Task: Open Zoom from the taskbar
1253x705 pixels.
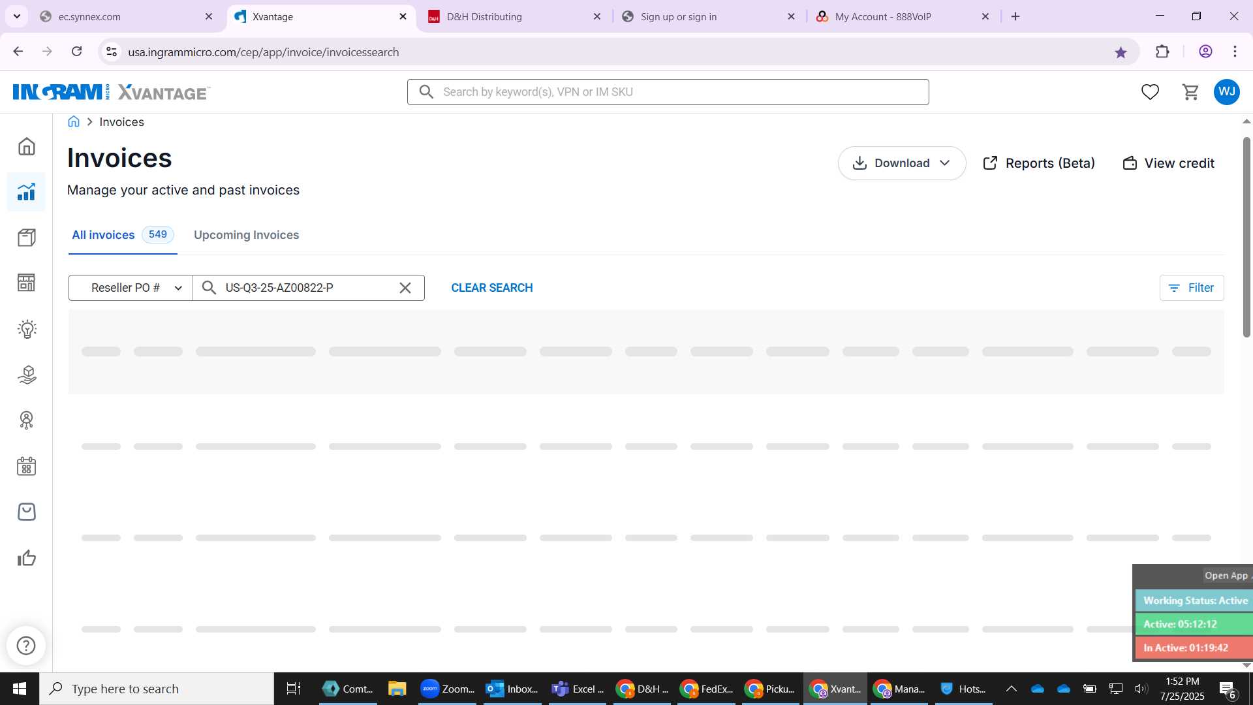Action: pyautogui.click(x=448, y=689)
